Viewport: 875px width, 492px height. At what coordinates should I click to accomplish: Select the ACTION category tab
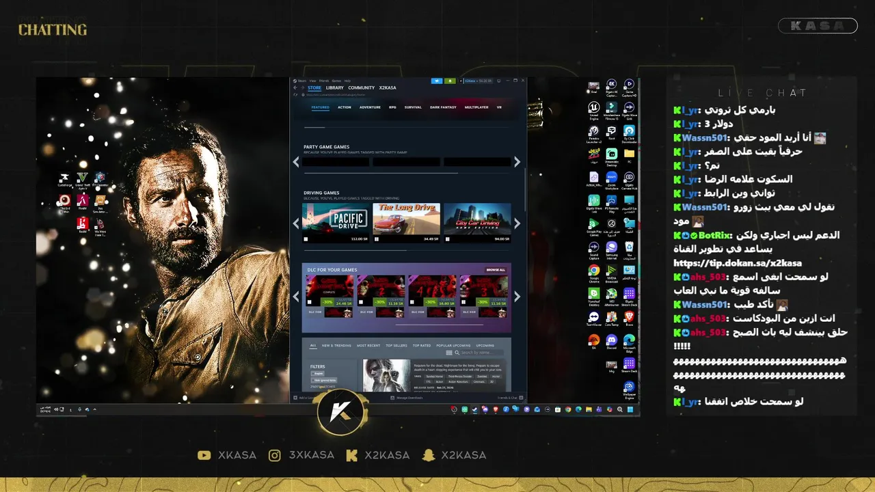coord(345,107)
